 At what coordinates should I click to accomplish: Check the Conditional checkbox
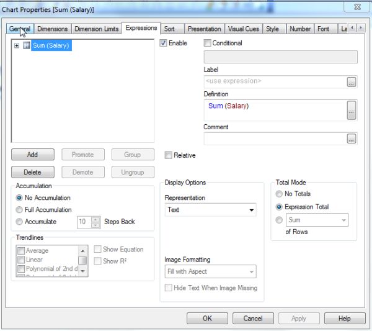[207, 43]
